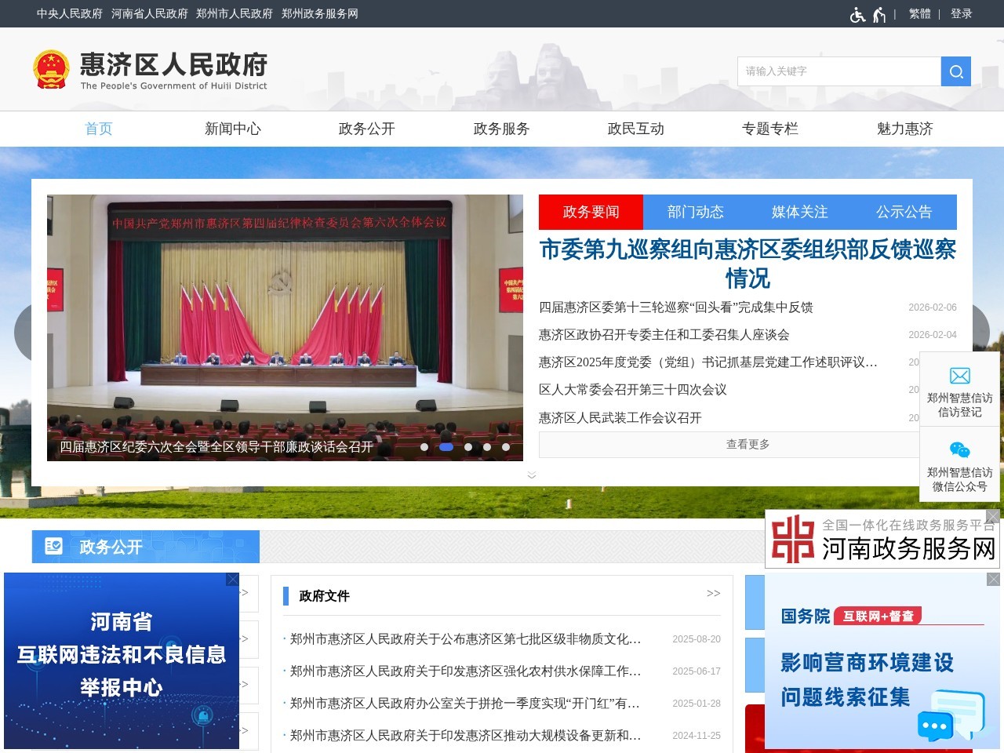This screenshot has height=753, width=1004.
Task: Open 郑州智慧信访 WeChat public account icon
Action: [x=959, y=450]
